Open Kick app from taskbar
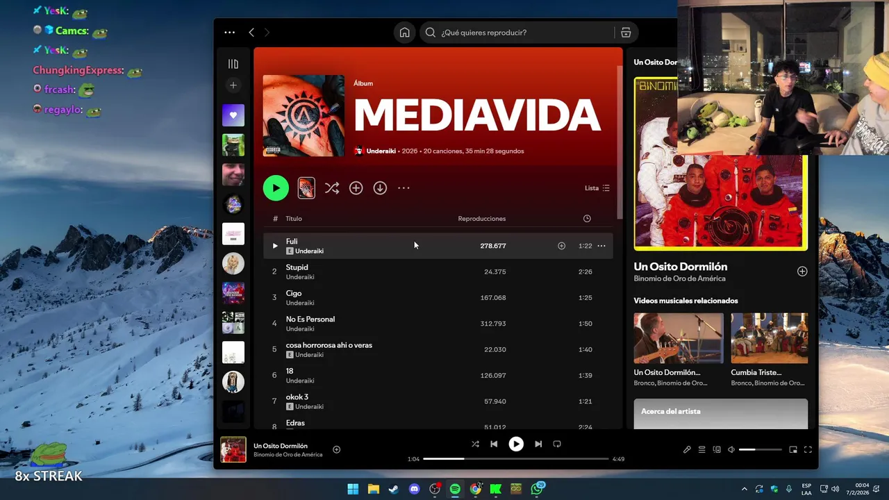The image size is (889, 500). click(496, 489)
